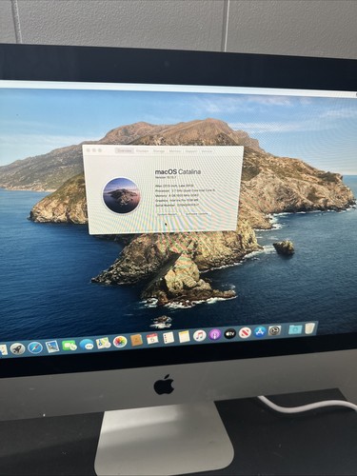Open Photos from the Dock
The height and width of the screenshot is (476, 357).
pos(120,342)
